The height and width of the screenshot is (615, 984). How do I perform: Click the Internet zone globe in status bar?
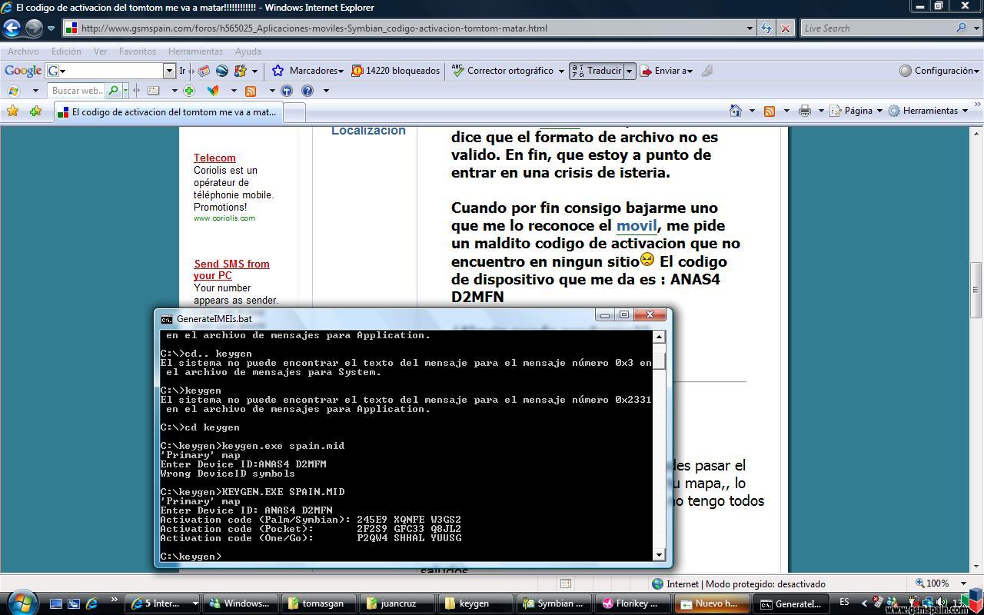pos(657,583)
